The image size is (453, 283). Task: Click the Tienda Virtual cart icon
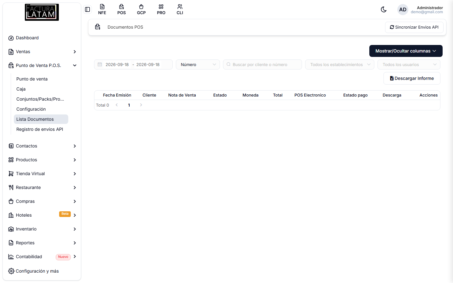(11, 174)
